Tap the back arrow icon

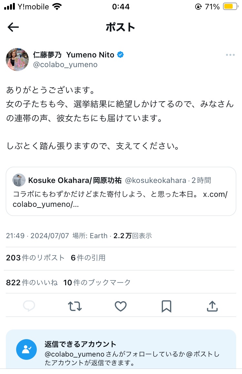click(13, 27)
